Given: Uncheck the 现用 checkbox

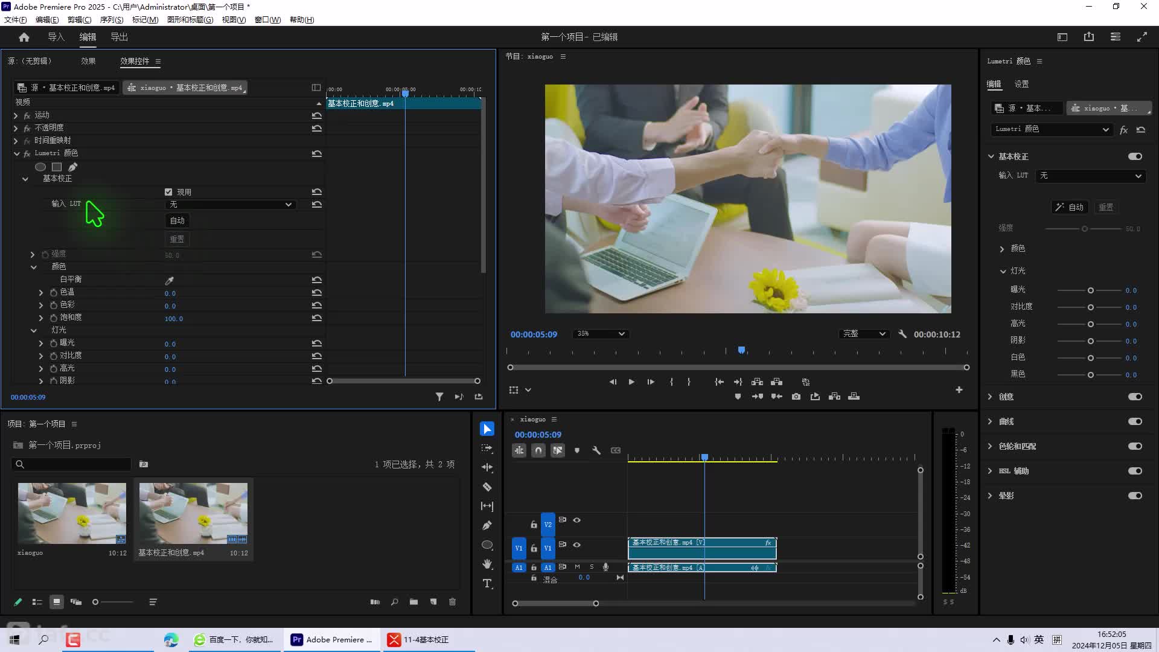Looking at the screenshot, I should point(168,192).
